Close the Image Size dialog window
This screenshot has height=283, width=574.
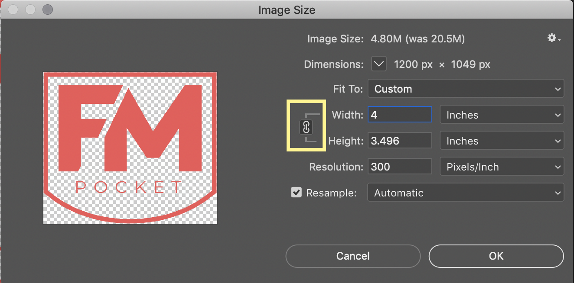pyautogui.click(x=13, y=10)
